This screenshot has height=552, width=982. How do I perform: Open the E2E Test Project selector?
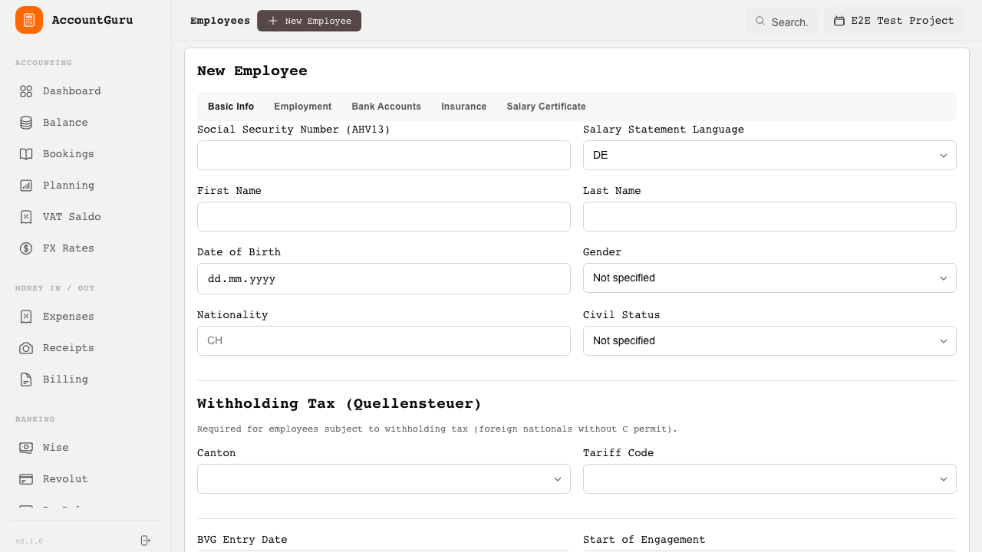point(894,21)
